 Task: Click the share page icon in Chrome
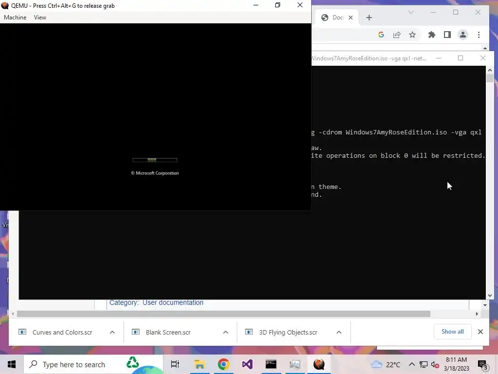[397, 35]
